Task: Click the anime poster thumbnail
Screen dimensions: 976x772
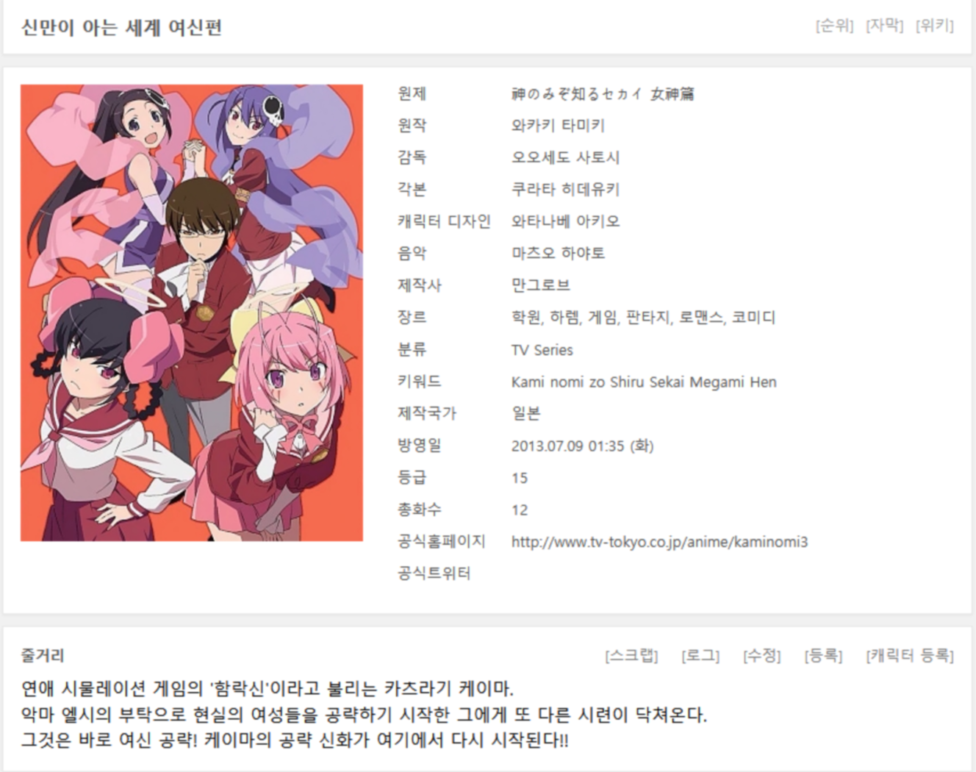Action: click(192, 312)
